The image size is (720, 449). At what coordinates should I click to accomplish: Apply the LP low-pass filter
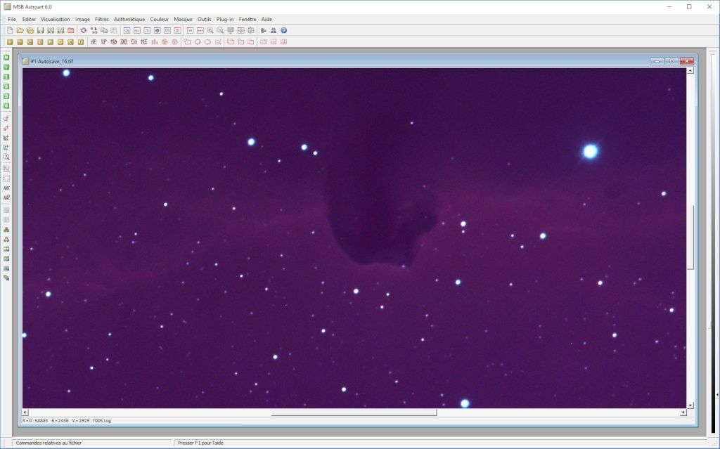pyautogui.click(x=104, y=41)
